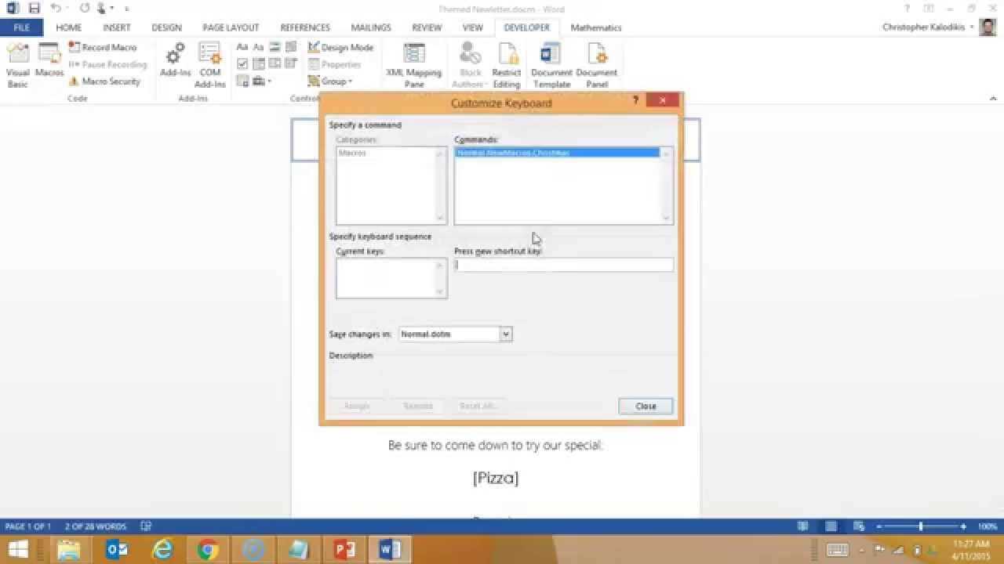
Task: Switch to the REVIEW tab
Action: 427,27
